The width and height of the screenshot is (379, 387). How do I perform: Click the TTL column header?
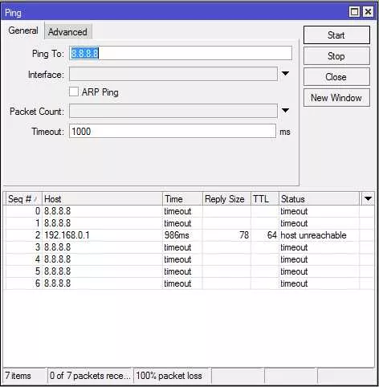[265, 199]
